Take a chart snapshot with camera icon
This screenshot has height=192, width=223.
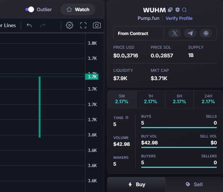pos(97,25)
